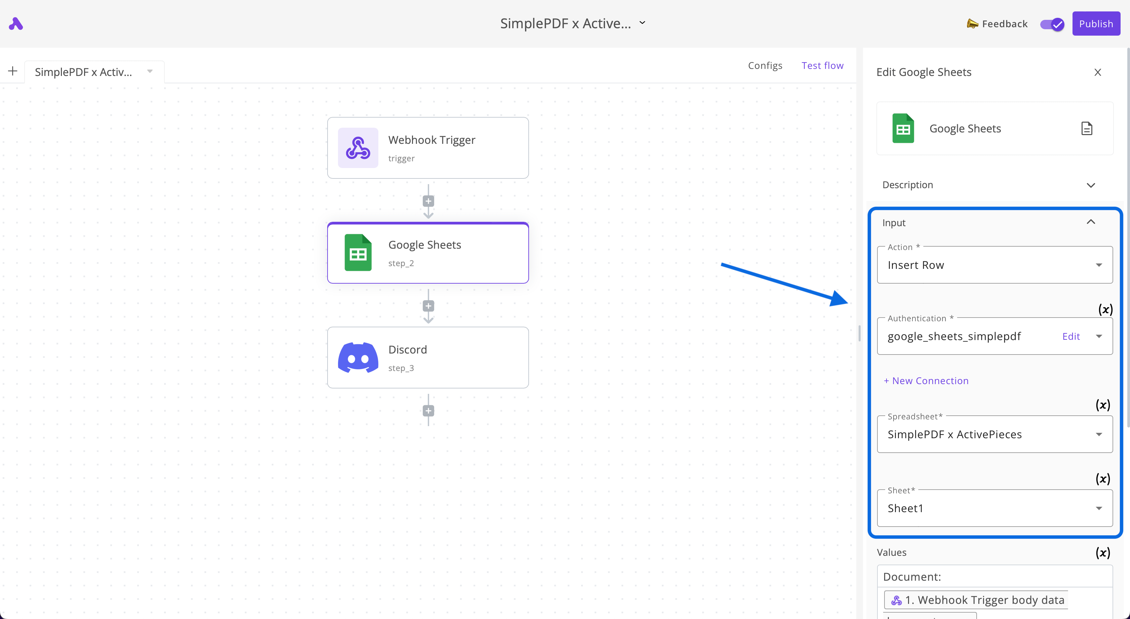Close the Edit Google Sheets panel
This screenshot has height=619, width=1130.
click(1097, 72)
